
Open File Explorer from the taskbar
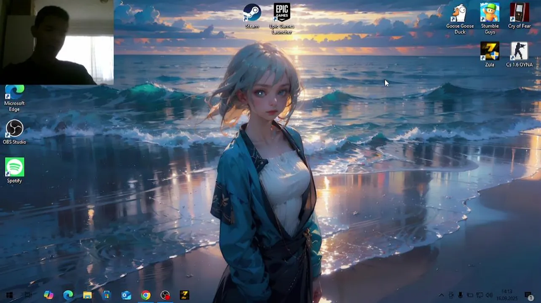pos(87,295)
